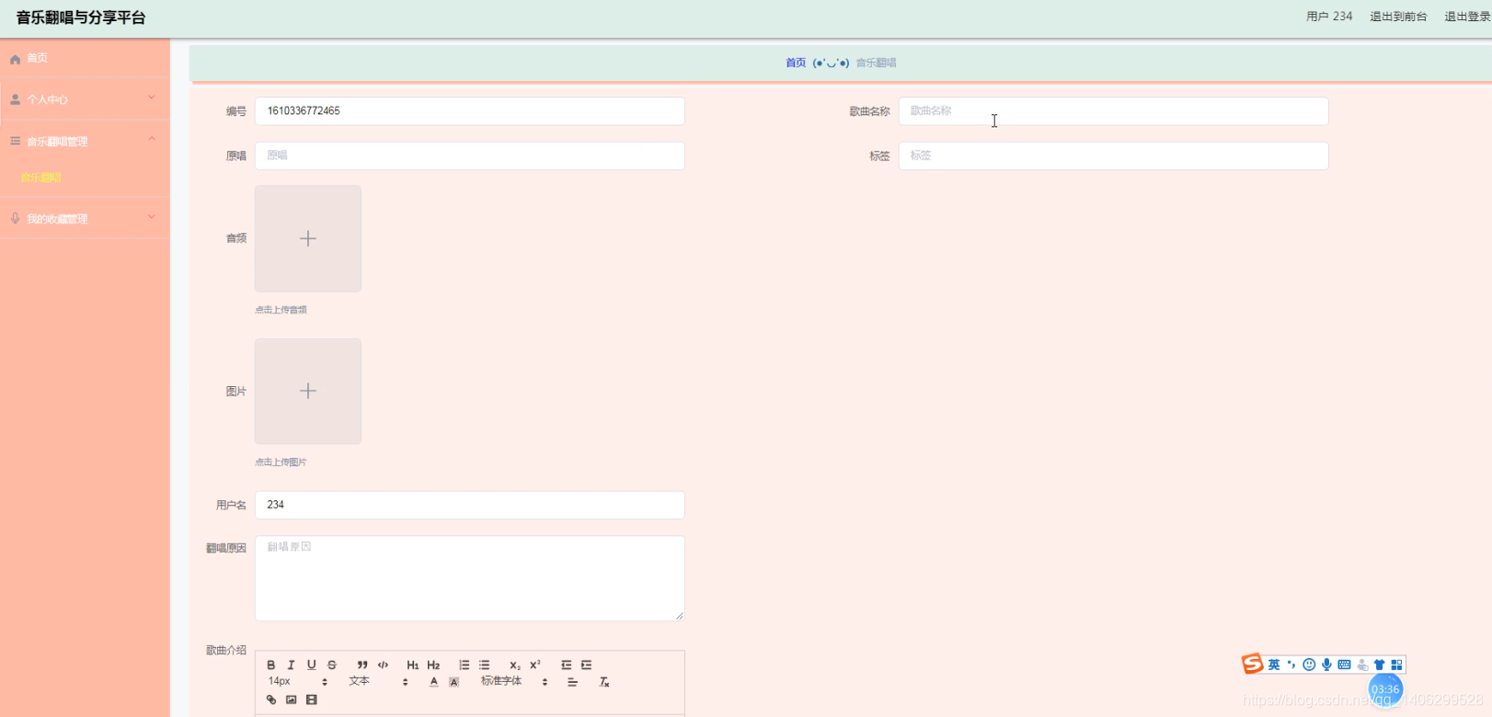
Task: Click the 点击上传图片 hint text
Action: tap(281, 462)
